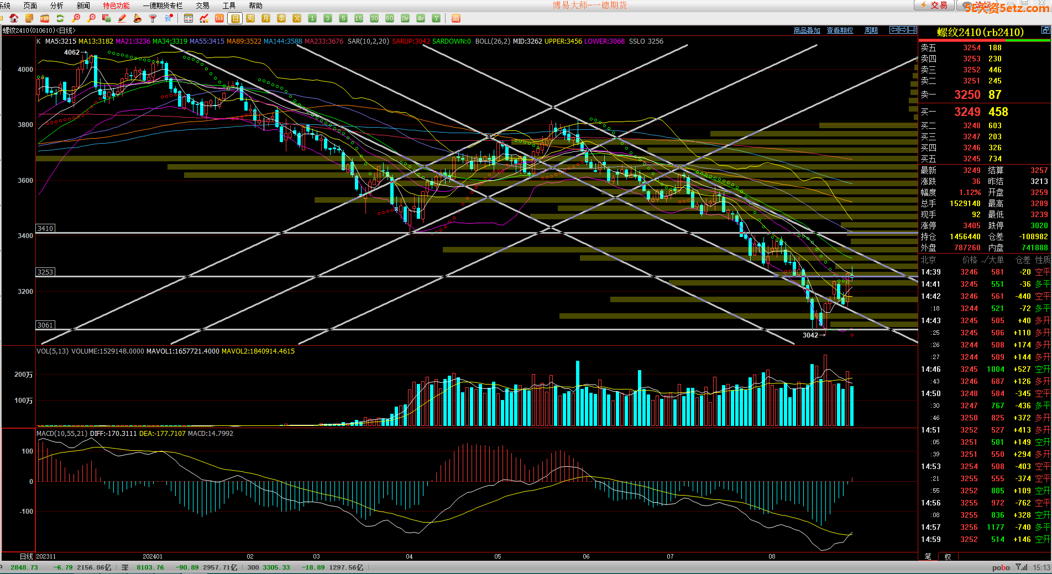Toggle the side panel layout icon
Screen dimensions: 1052x574
point(912,30)
